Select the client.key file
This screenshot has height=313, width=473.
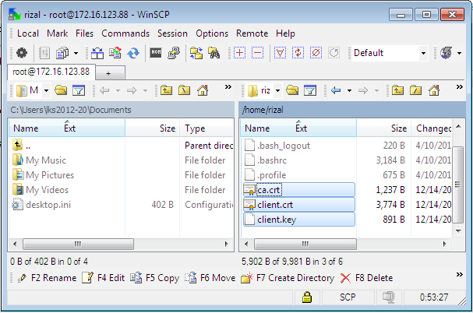pyautogui.click(x=299, y=220)
